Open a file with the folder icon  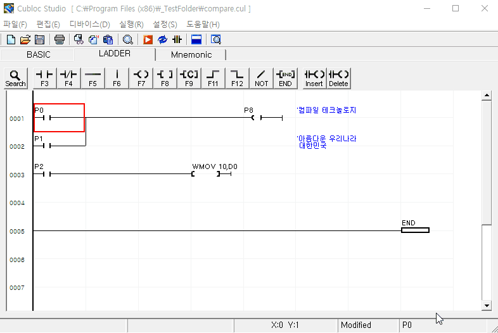25,39
